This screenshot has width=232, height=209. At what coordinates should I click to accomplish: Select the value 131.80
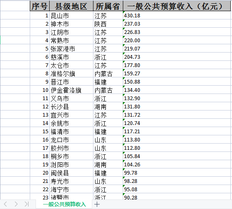pyautogui.click(x=177, y=107)
